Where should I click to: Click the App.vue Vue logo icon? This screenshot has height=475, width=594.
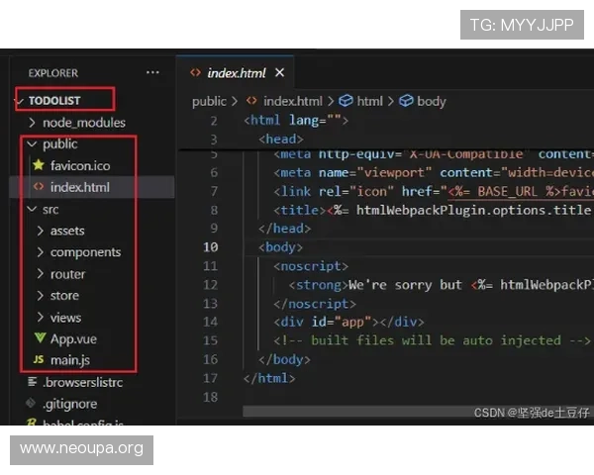point(39,339)
